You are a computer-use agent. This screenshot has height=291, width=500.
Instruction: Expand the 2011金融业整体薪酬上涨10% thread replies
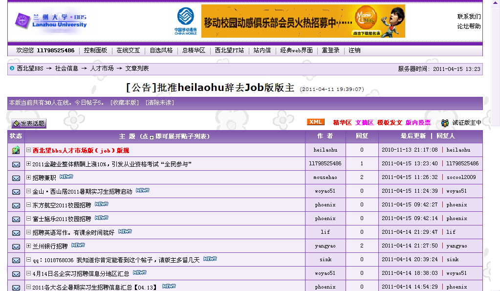coord(29,164)
